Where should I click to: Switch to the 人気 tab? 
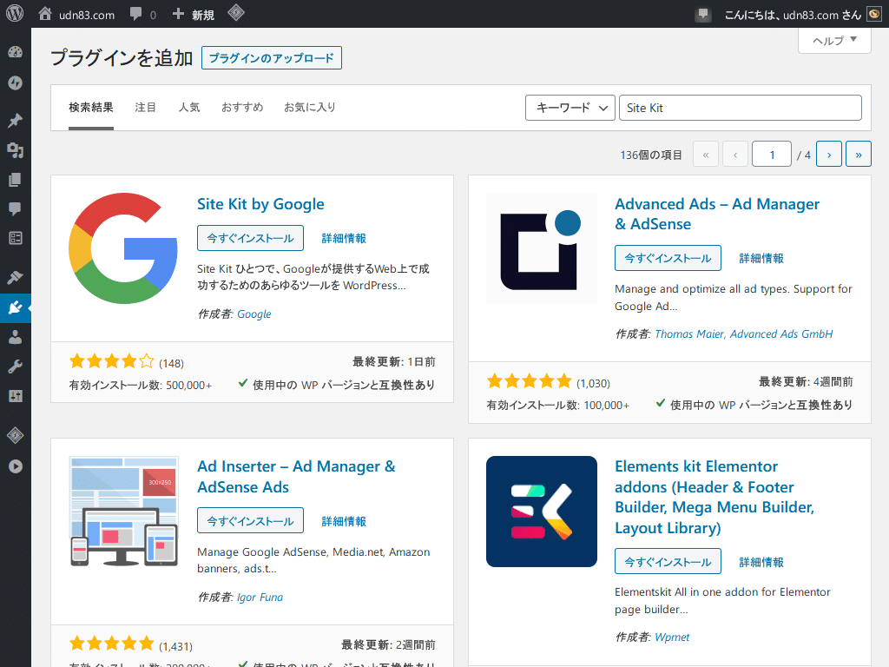[x=188, y=107]
